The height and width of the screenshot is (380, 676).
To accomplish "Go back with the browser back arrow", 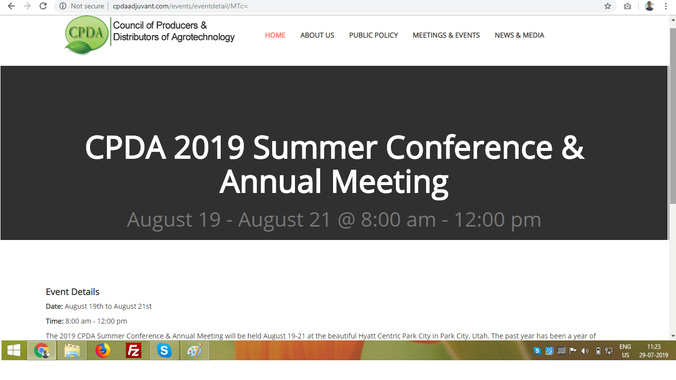I will click(11, 6).
